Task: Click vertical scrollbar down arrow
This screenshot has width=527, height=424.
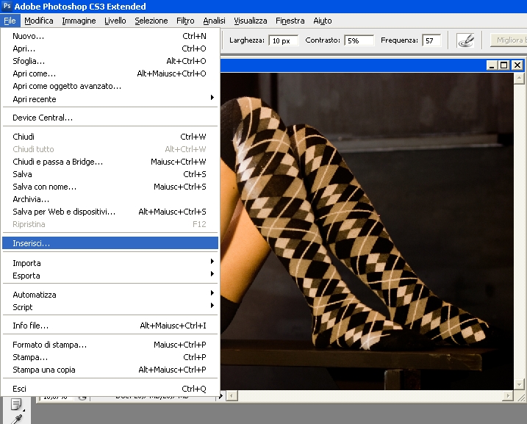Action: [519, 384]
